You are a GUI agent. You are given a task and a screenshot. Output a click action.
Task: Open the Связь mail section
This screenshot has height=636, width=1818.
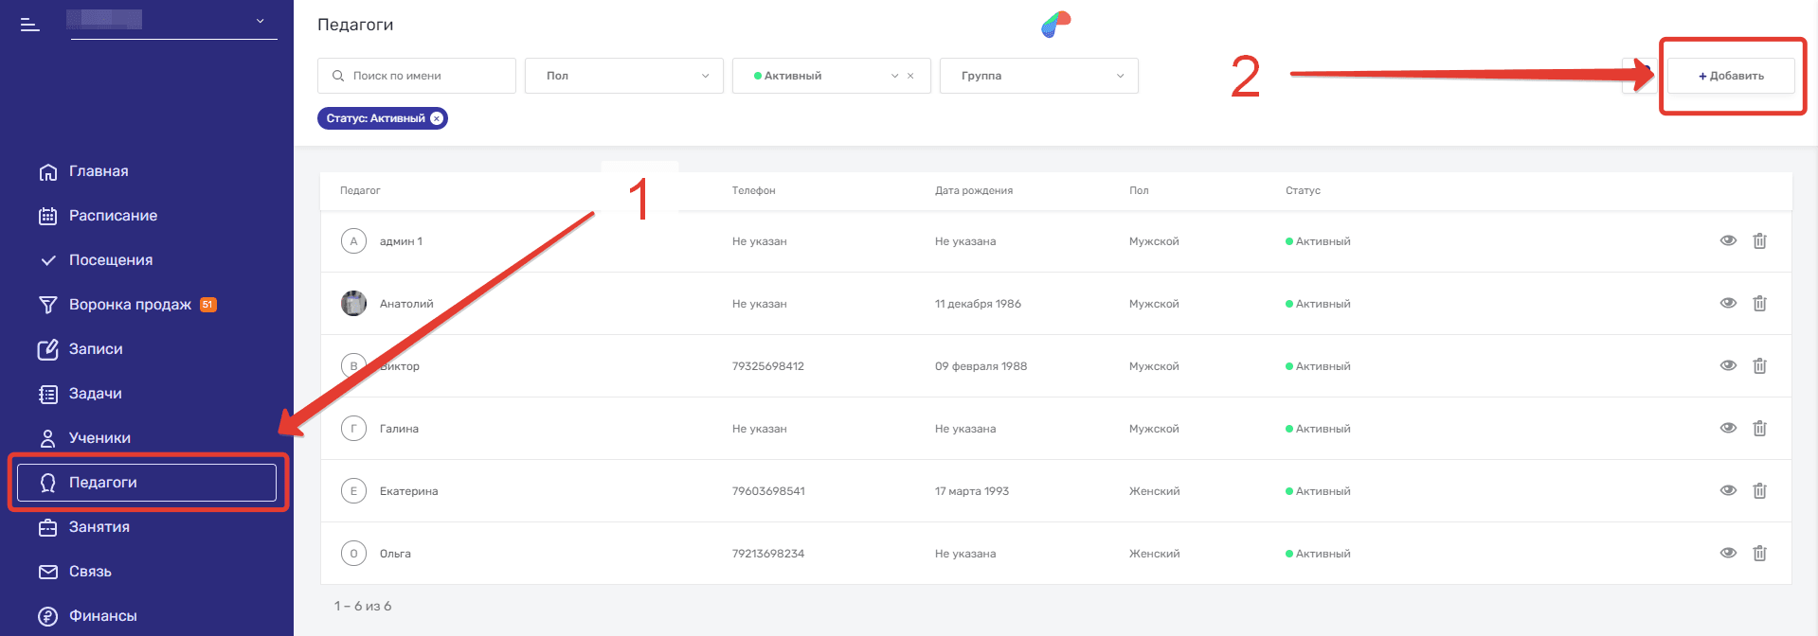(x=90, y=572)
